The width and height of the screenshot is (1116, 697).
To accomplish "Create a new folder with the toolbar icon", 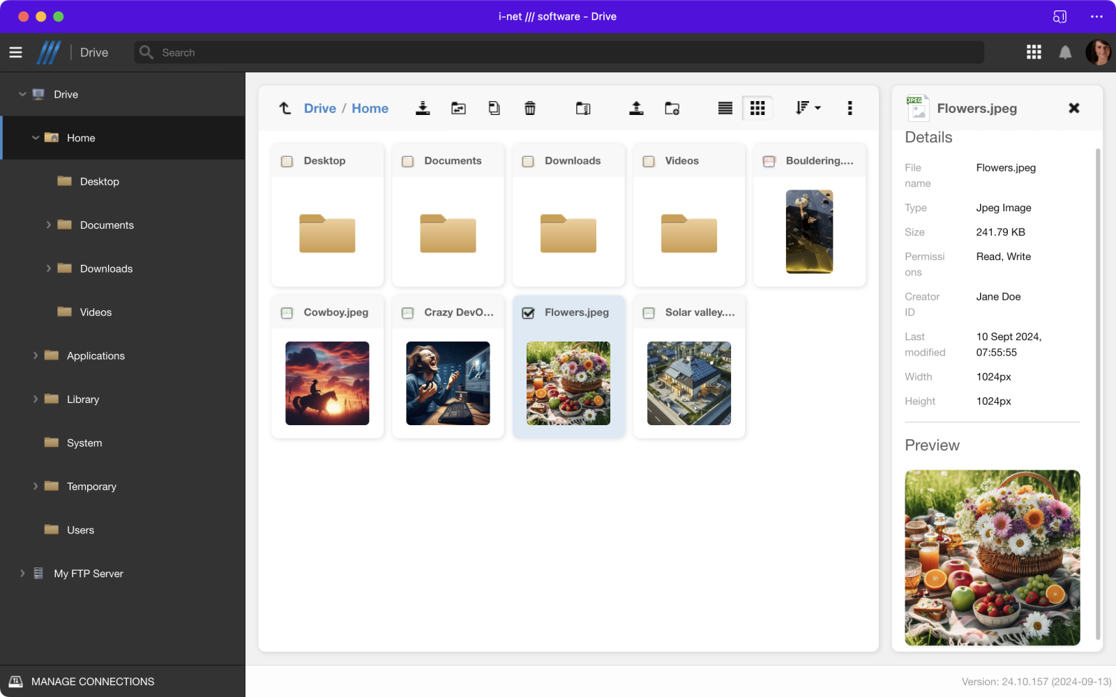I will pos(672,108).
